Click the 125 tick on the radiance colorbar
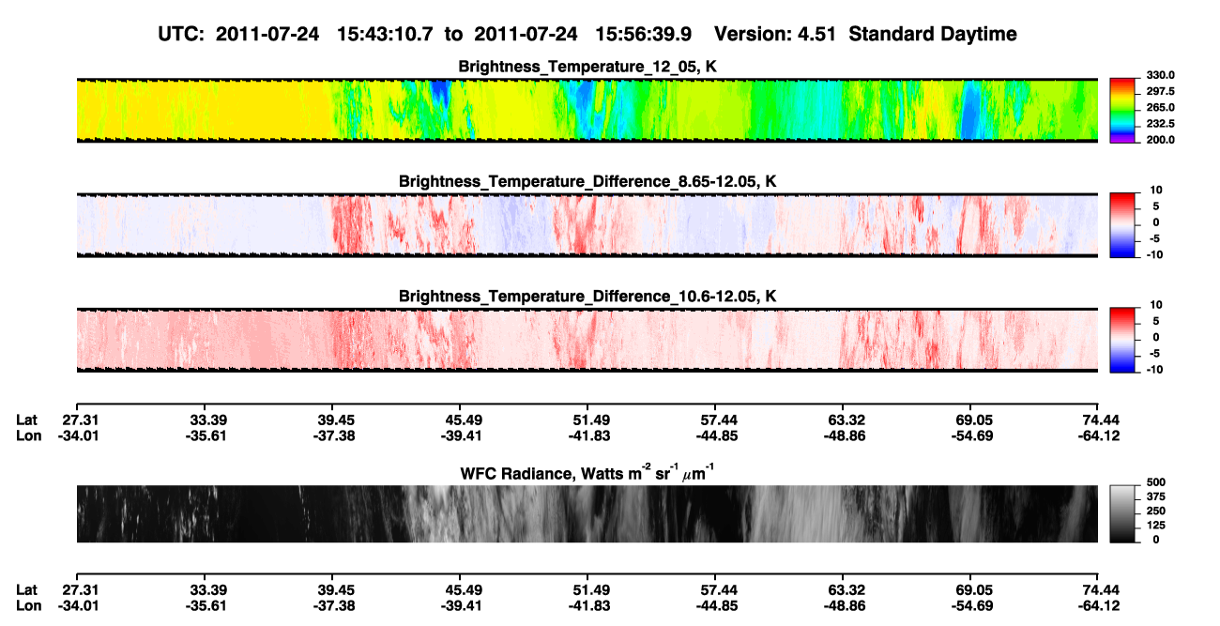 click(1155, 526)
